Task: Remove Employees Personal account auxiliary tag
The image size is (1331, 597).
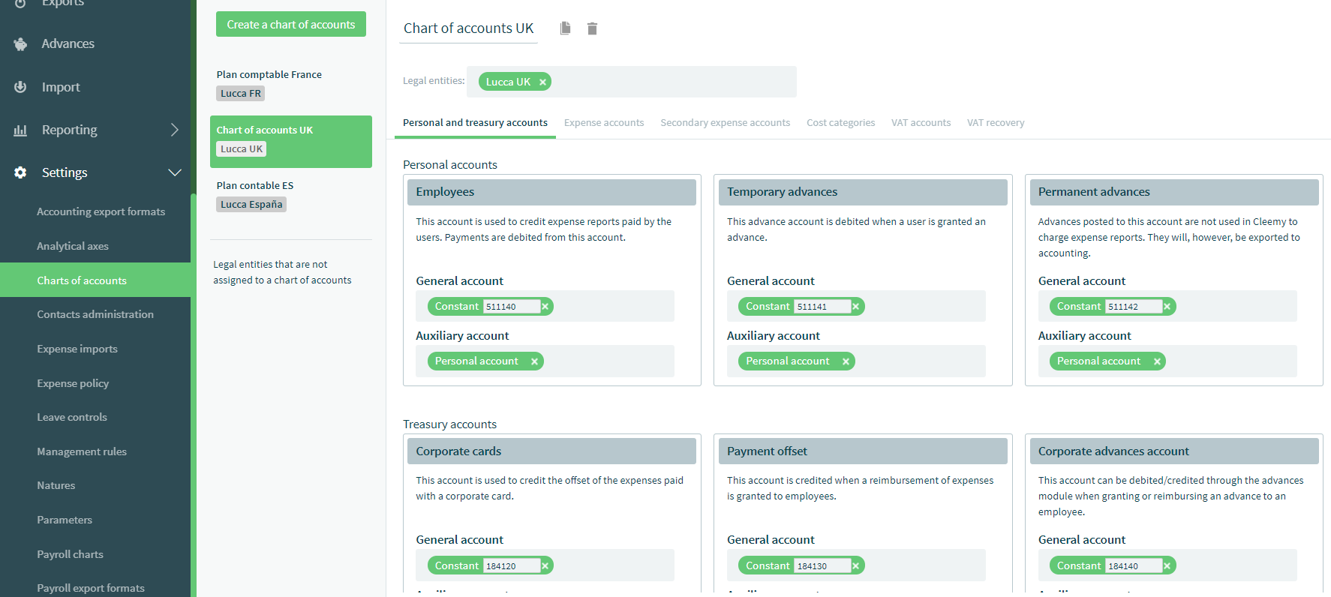Action: point(534,361)
